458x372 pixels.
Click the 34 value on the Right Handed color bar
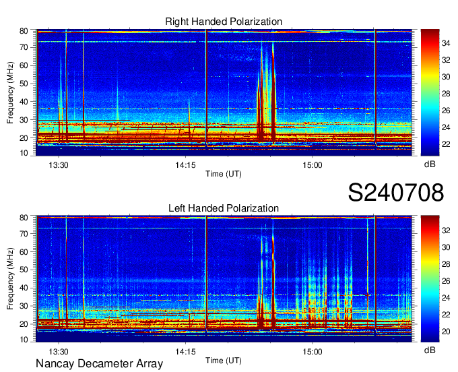click(x=446, y=44)
